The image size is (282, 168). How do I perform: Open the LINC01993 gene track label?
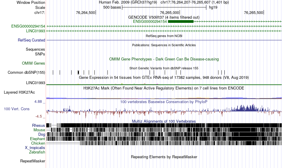click(36, 31)
